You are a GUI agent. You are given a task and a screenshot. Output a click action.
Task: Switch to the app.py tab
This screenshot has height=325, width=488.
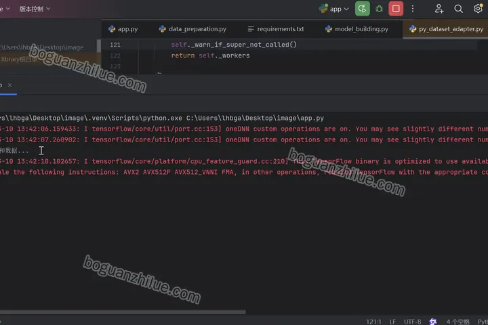[123, 29]
